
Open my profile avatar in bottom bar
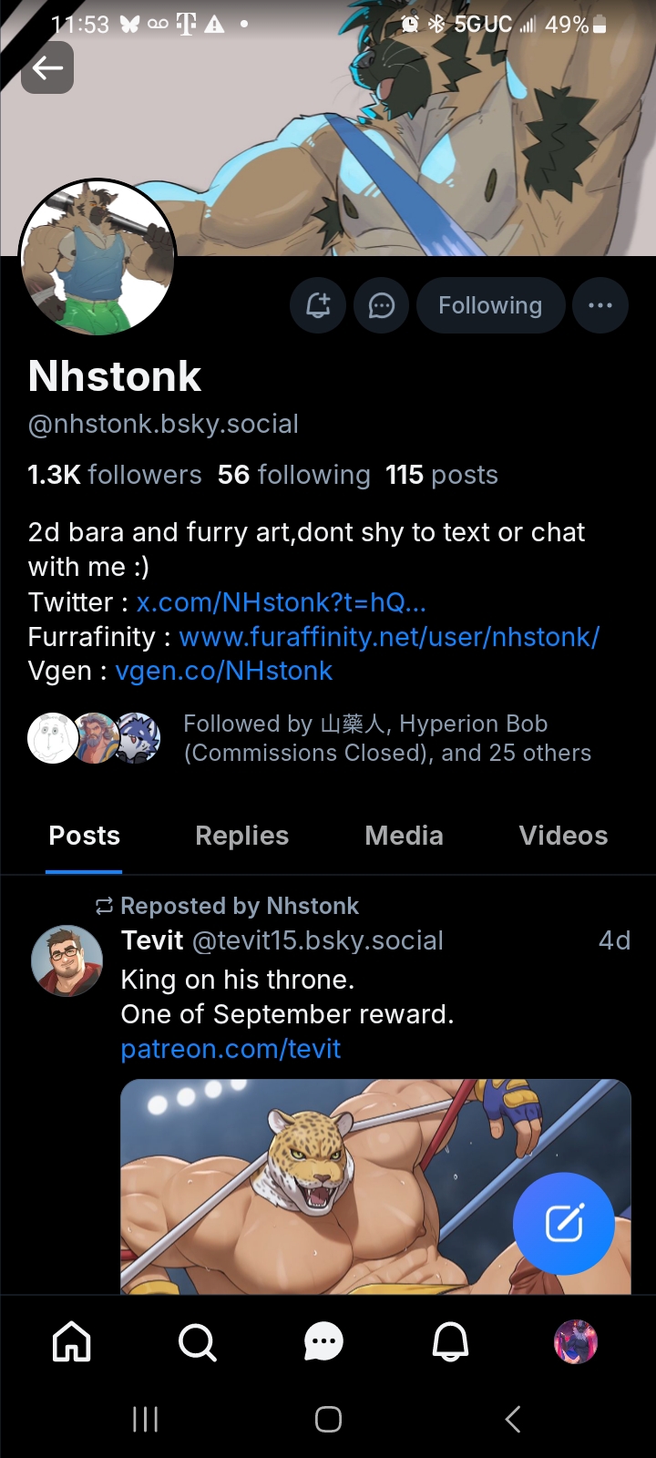pyautogui.click(x=576, y=1341)
